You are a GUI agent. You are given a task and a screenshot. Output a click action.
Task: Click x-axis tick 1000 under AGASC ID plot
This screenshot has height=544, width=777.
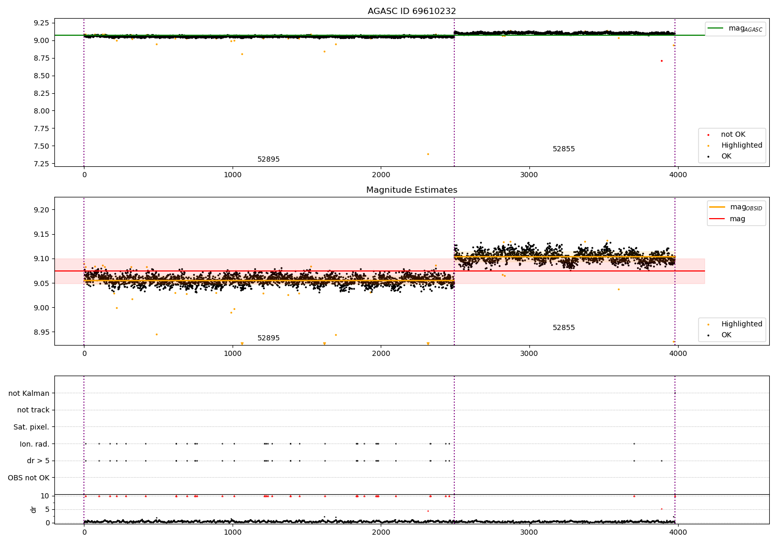point(233,175)
